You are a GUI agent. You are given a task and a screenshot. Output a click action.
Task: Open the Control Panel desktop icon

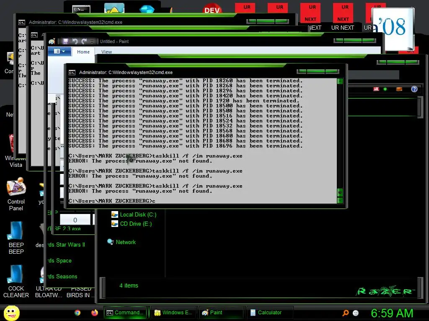16,194
